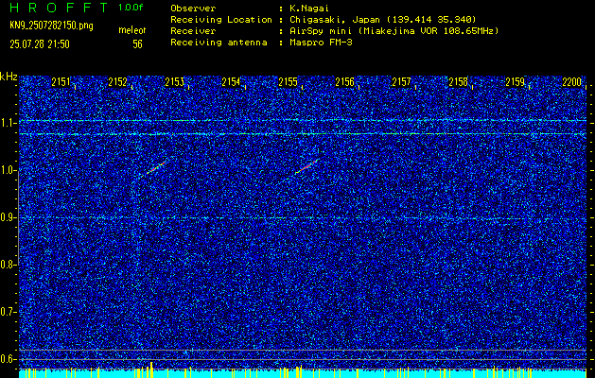Click the Receiving Location field label
This screenshot has height=378, width=595.
(221, 20)
